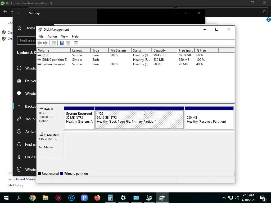Toggle the Show/Hide Action Pane toolbar icon
This screenshot has width=271, height=203.
68,43
